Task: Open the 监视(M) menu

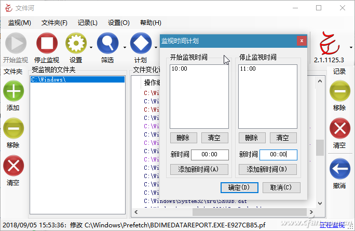Action: tap(20, 23)
